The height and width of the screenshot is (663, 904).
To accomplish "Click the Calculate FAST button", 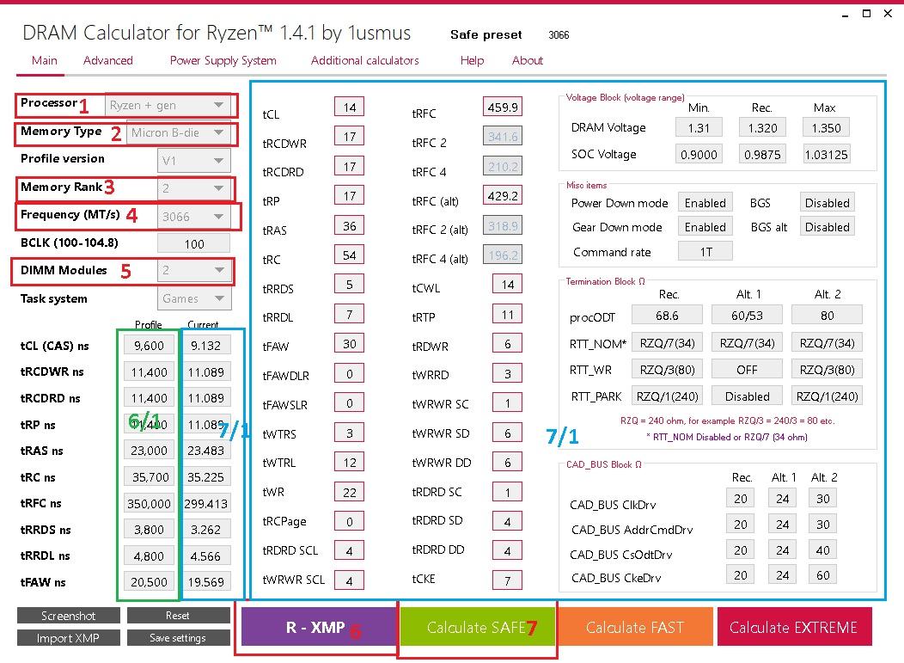I will (x=635, y=627).
